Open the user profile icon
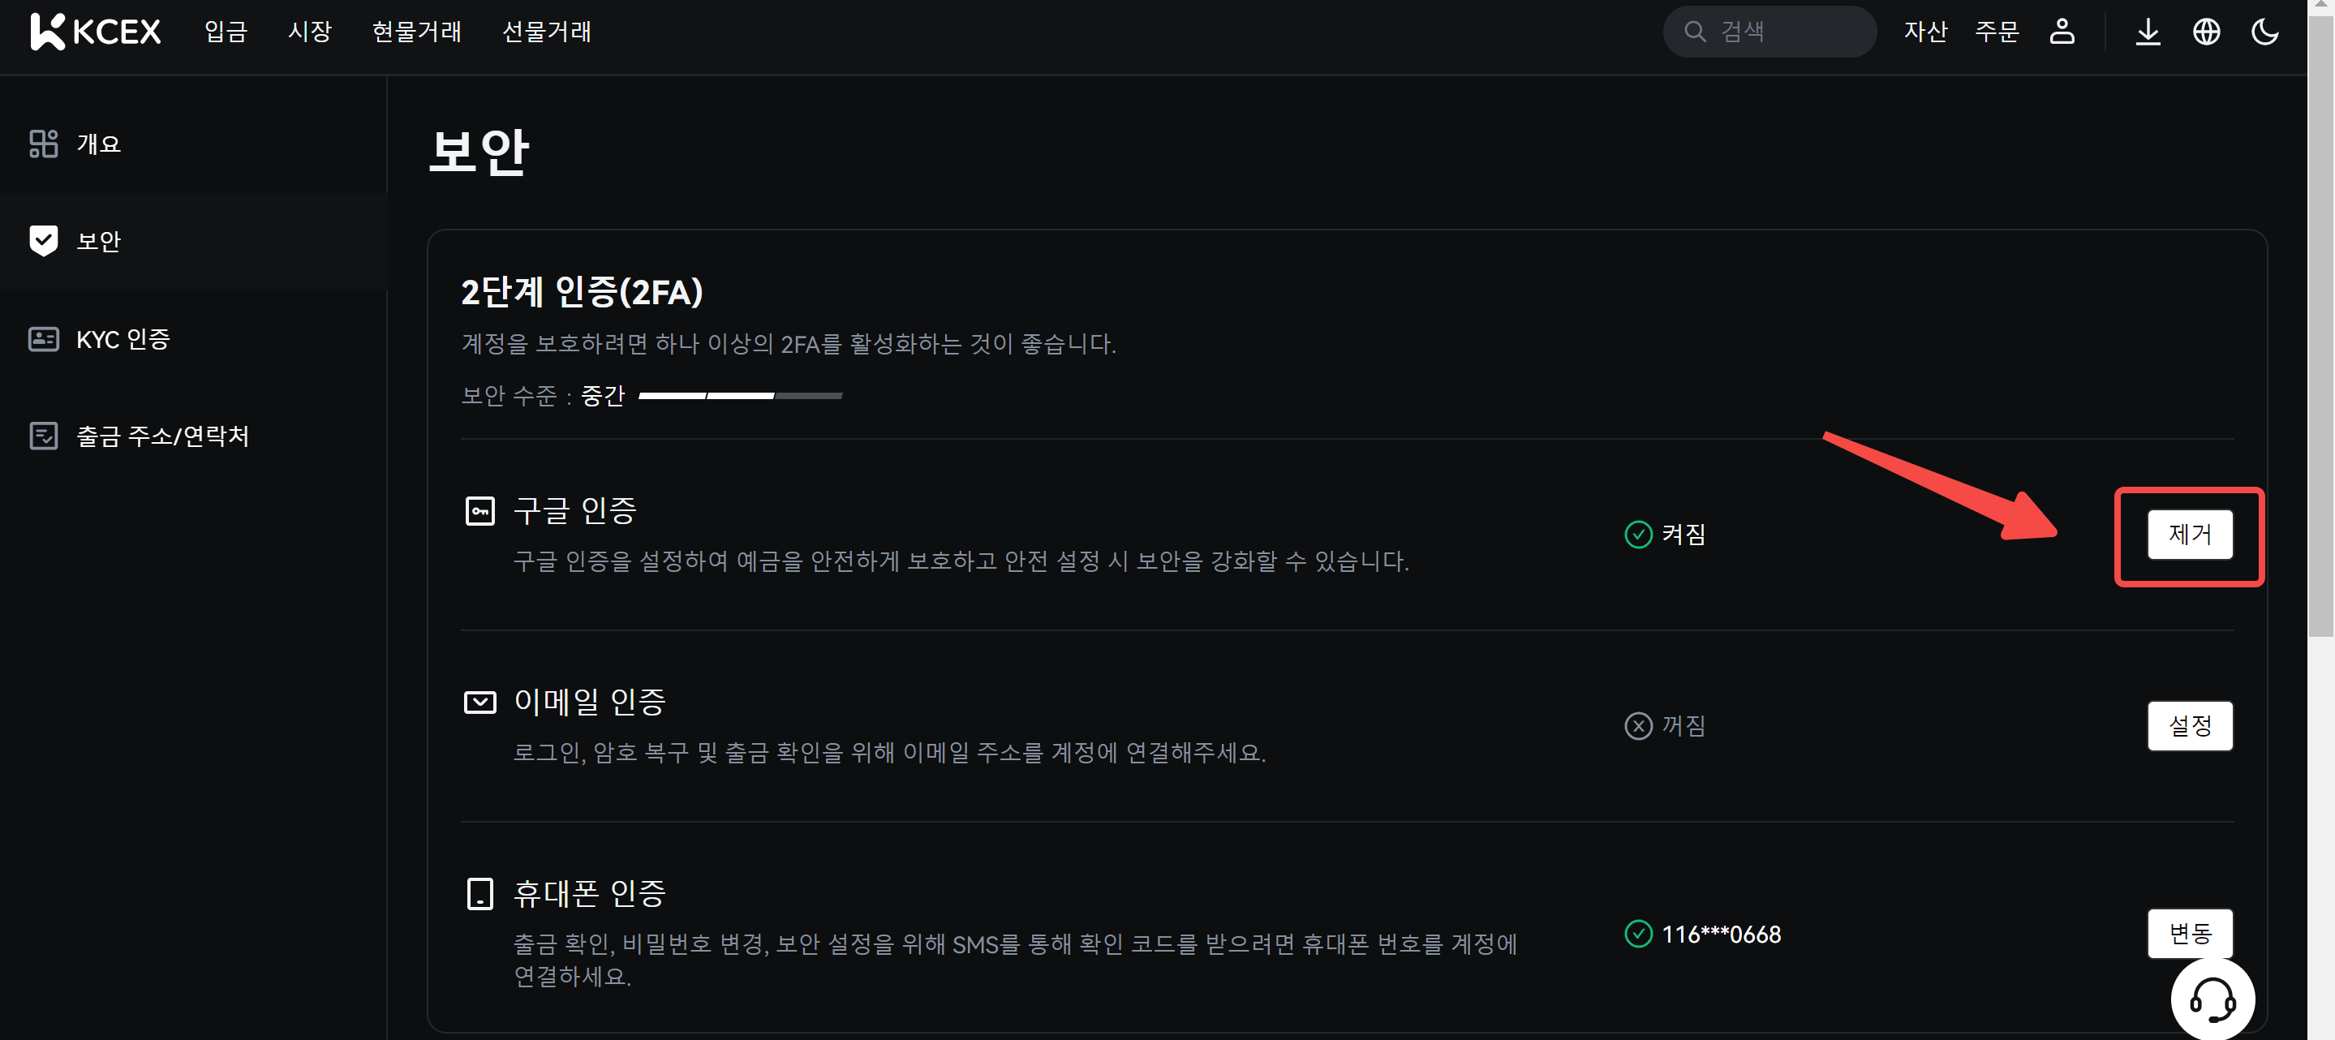Screen dimensions: 2335x1040 2062,32
